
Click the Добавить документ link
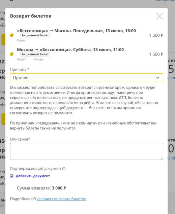click(x=33, y=176)
